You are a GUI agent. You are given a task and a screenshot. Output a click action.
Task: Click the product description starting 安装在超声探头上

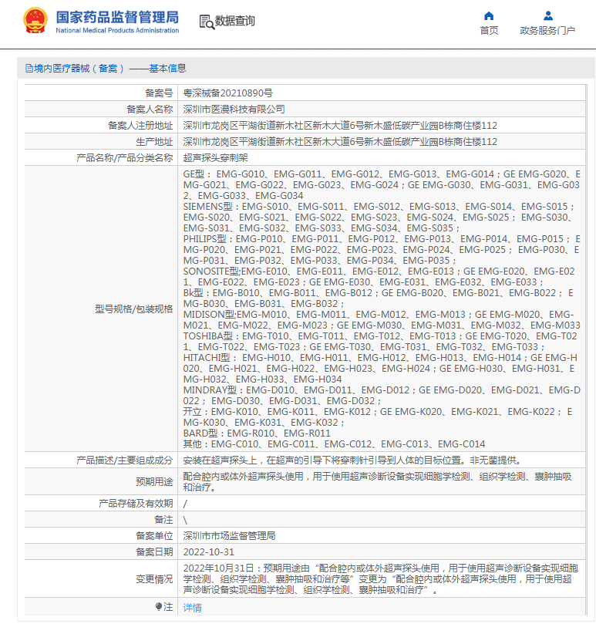pyautogui.click(x=352, y=460)
